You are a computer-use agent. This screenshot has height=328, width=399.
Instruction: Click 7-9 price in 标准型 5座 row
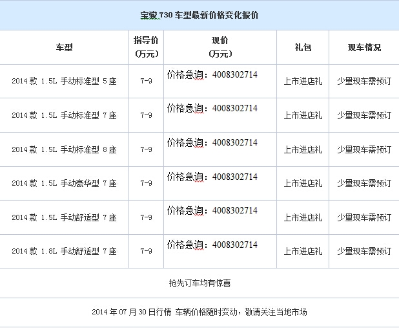click(x=147, y=81)
